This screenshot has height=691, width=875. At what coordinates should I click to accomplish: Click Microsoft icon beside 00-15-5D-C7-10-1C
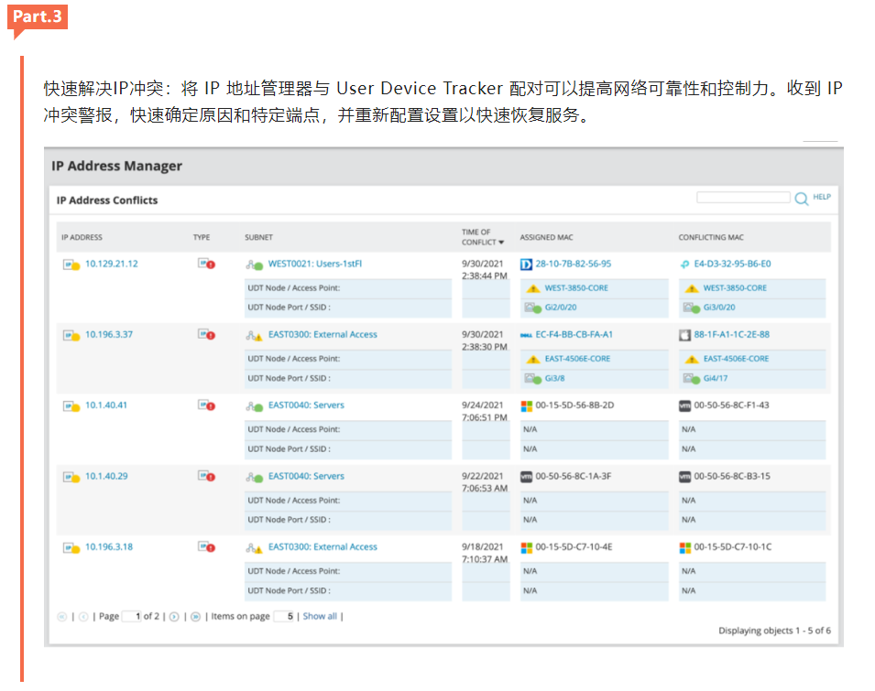click(684, 547)
